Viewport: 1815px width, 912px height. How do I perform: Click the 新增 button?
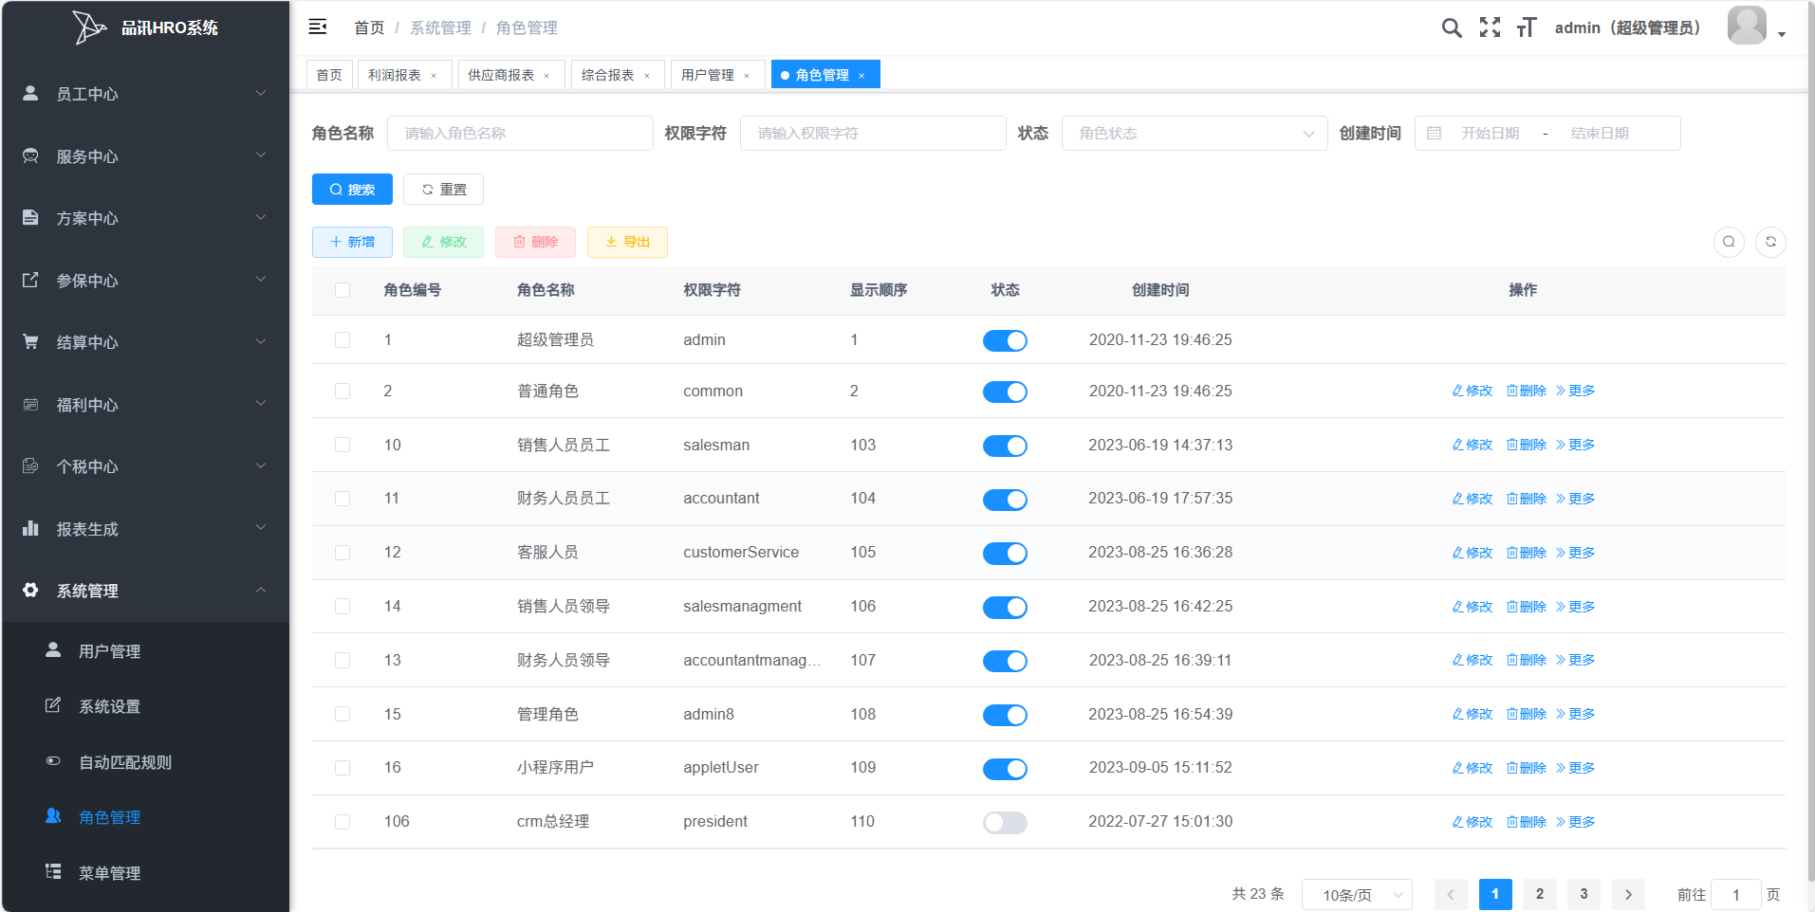click(x=352, y=242)
